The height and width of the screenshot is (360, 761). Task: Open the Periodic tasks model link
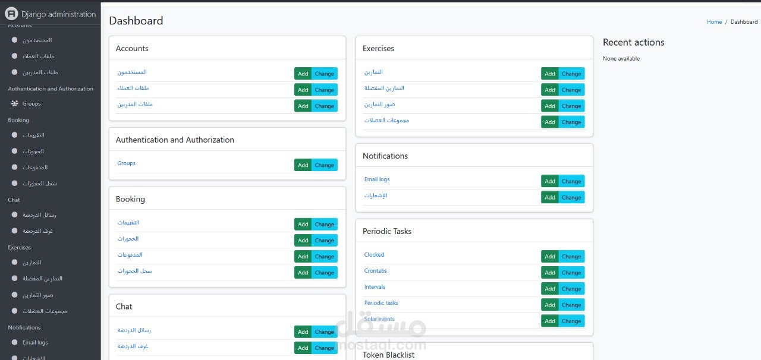coord(381,303)
